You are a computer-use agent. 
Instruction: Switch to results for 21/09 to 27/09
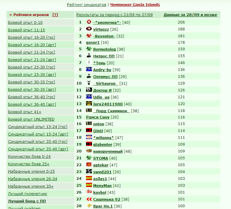click(115, 15)
